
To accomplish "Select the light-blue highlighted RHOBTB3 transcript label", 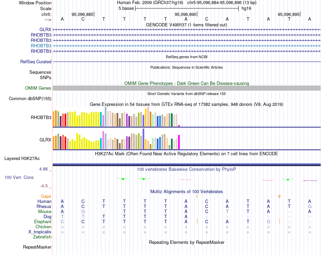I will point(41,46).
